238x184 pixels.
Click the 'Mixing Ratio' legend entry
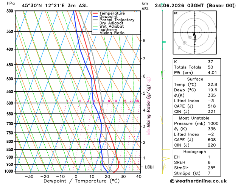[109, 33]
